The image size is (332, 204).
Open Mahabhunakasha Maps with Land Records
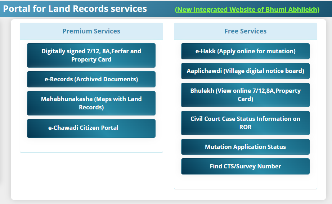[91, 103]
